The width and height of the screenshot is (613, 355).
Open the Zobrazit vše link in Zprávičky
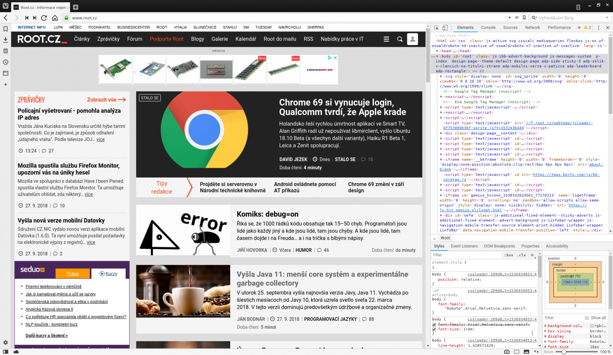[x=106, y=100]
